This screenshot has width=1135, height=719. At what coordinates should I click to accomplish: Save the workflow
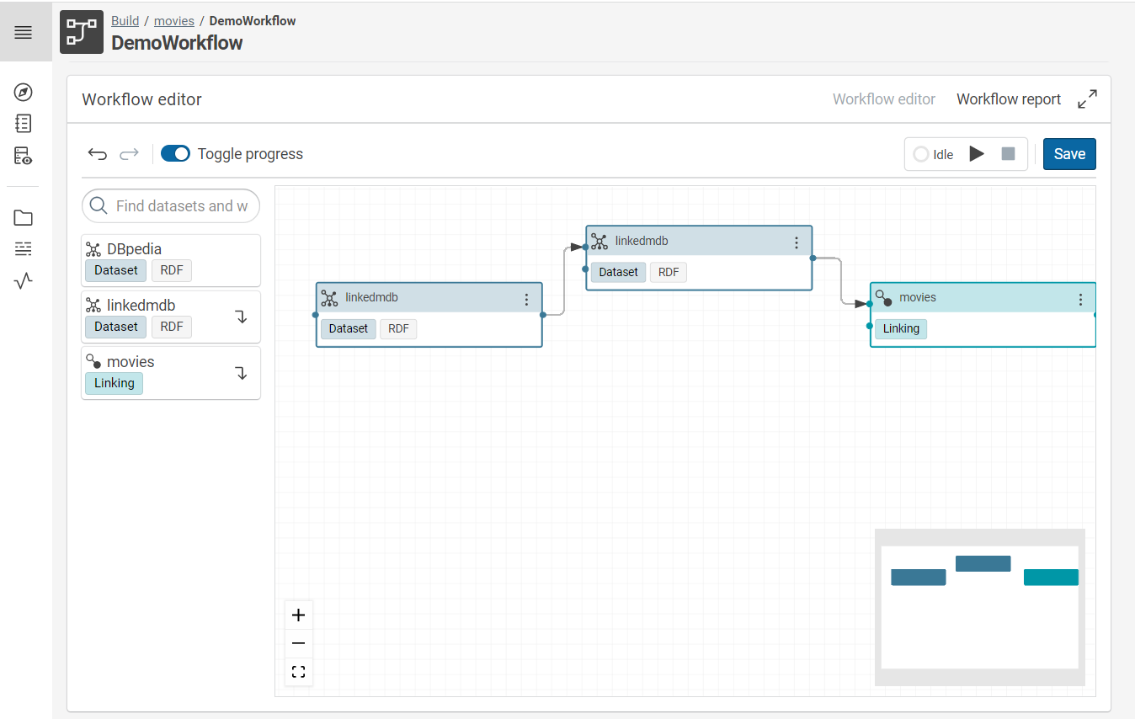1069,153
